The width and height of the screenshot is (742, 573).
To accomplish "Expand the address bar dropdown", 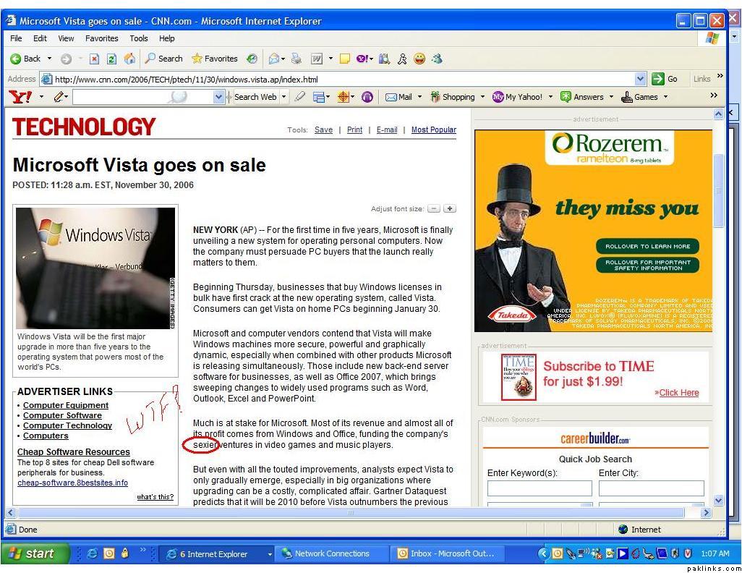I will 640,79.
